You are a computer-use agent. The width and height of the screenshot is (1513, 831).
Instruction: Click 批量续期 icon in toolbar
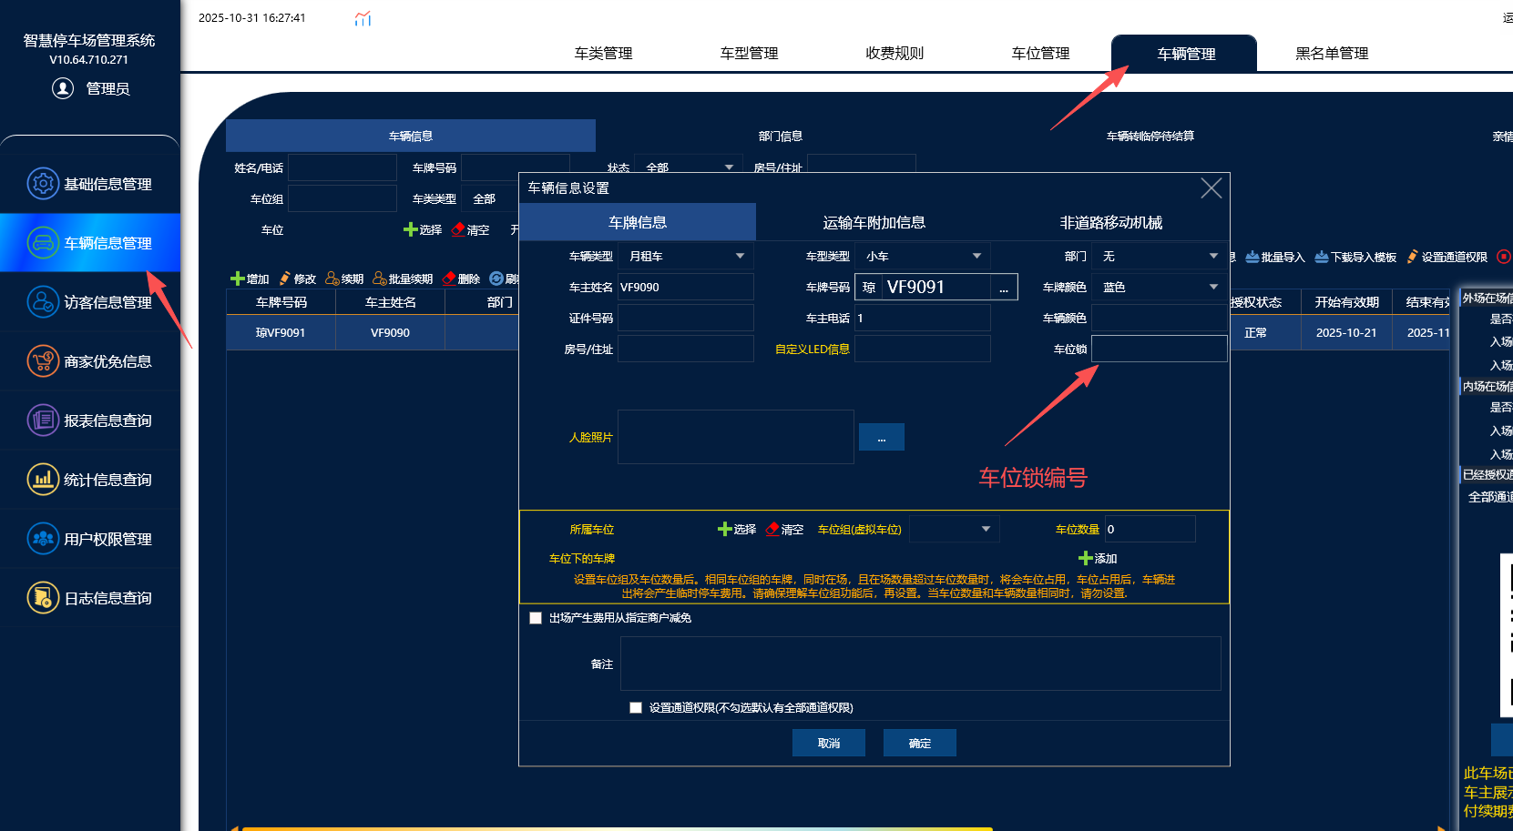tap(380, 279)
